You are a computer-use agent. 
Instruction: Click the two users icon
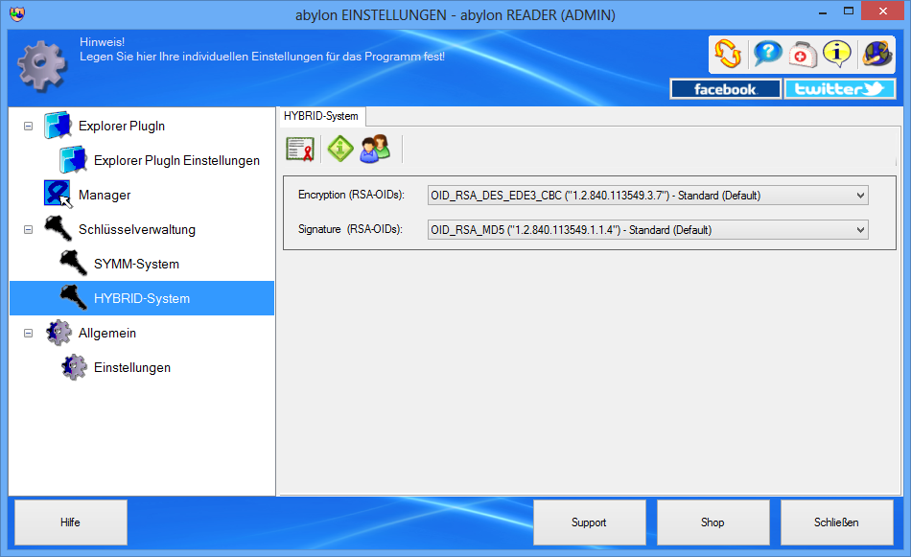pos(375,149)
